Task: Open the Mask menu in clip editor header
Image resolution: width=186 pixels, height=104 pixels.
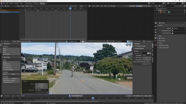Action: [29, 42]
